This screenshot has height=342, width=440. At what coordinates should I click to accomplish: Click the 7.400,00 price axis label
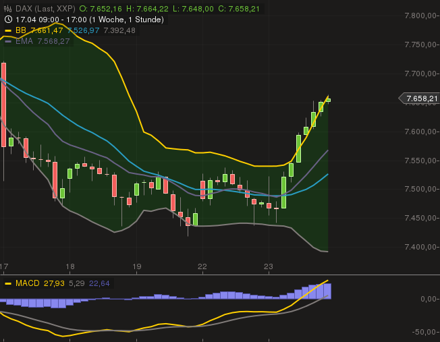coord(420,247)
